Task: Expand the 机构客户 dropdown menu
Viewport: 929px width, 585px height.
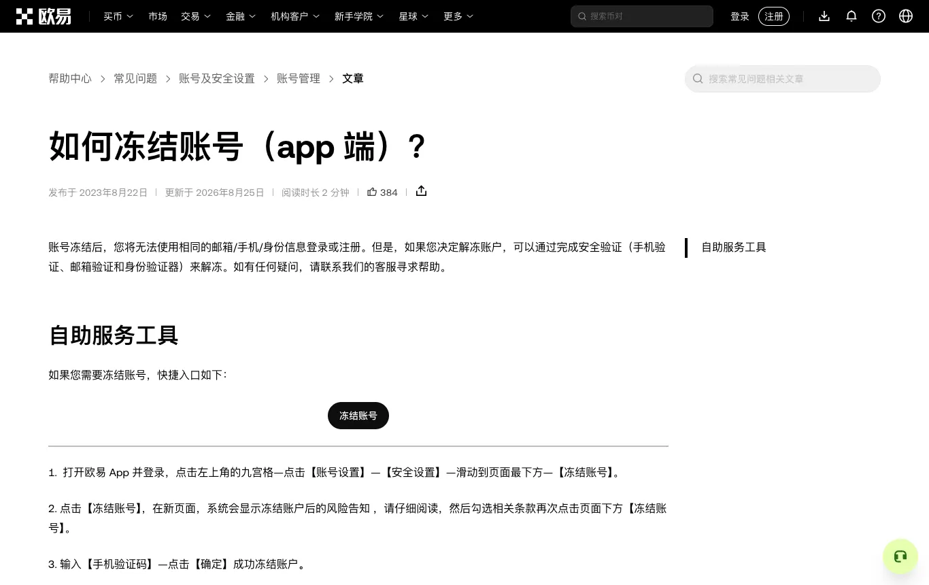Action: [x=295, y=16]
